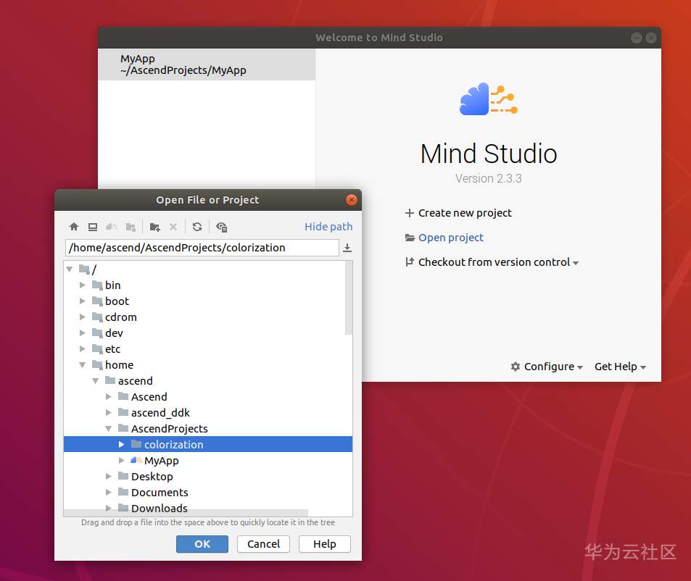Expand the boot folder

click(83, 301)
